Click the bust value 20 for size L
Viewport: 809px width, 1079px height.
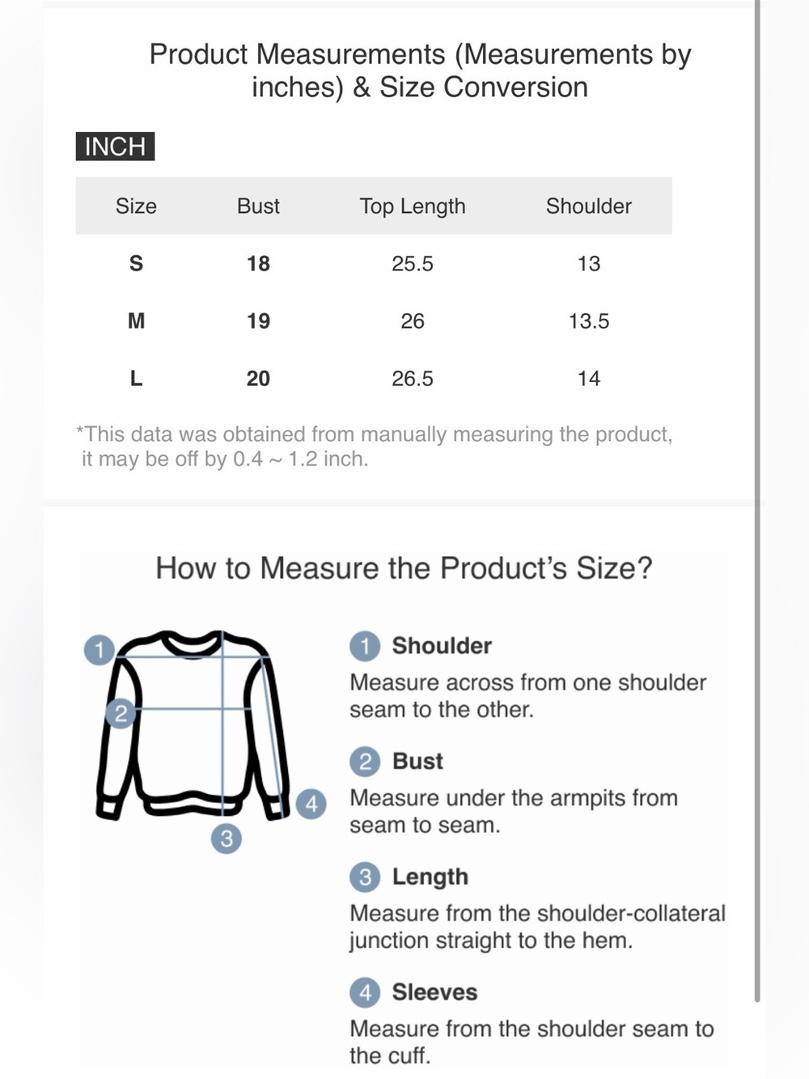258,379
